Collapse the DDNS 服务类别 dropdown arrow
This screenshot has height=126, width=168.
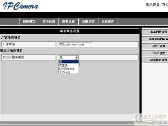[x=77, y=57]
